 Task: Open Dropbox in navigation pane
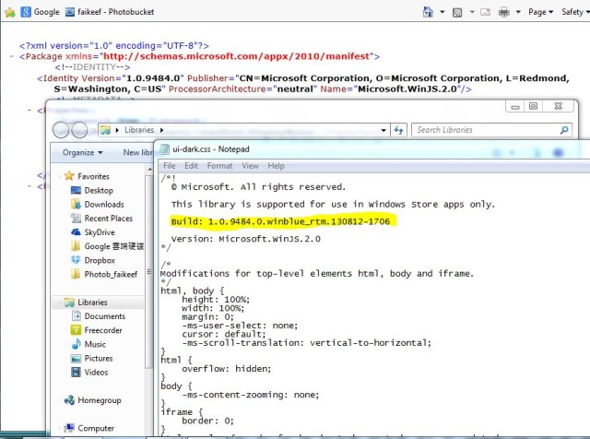pyautogui.click(x=100, y=260)
